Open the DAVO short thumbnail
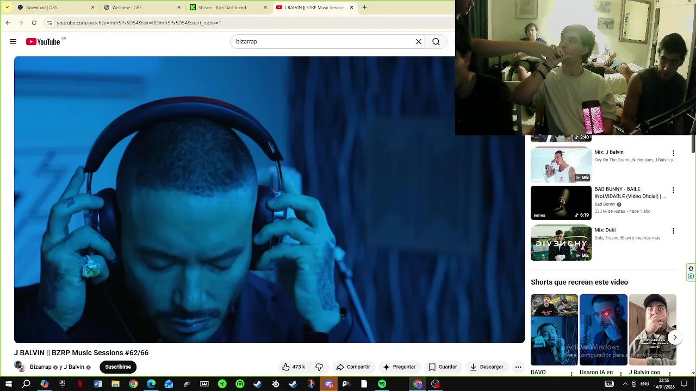Image resolution: width=696 pixels, height=391 pixels. coord(554,330)
